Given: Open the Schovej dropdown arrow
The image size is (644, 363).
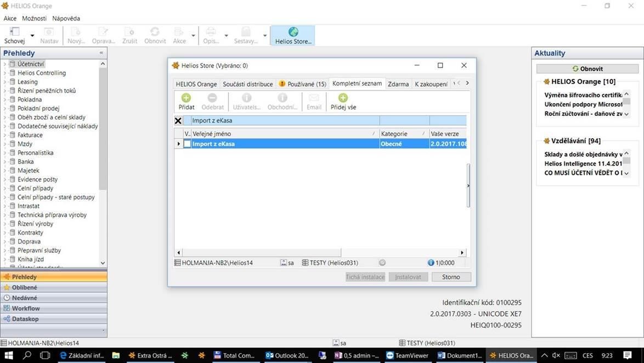Looking at the screenshot, I should pyautogui.click(x=32, y=36).
